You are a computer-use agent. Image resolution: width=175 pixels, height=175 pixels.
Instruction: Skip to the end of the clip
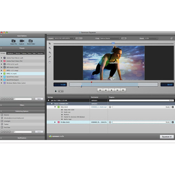123,90
